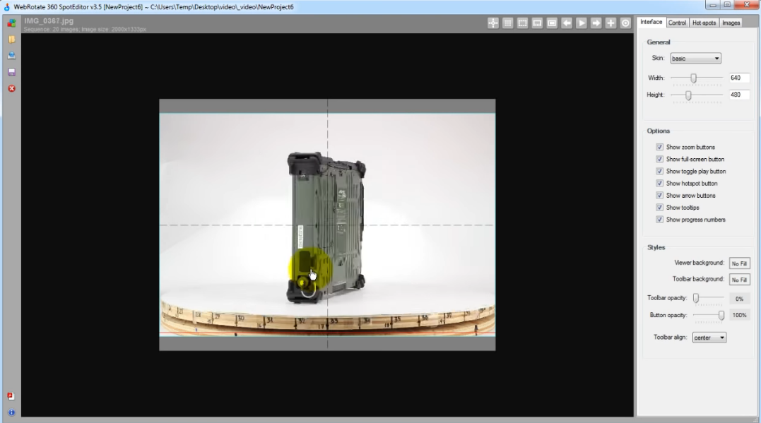Click the PDF document icon in left sidebar

(x=11, y=396)
